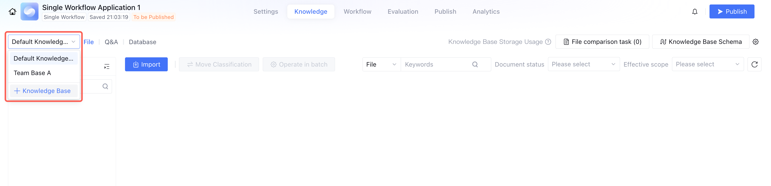771x186 pixels.
Task: Add a new Knowledge Base
Action: coord(42,91)
